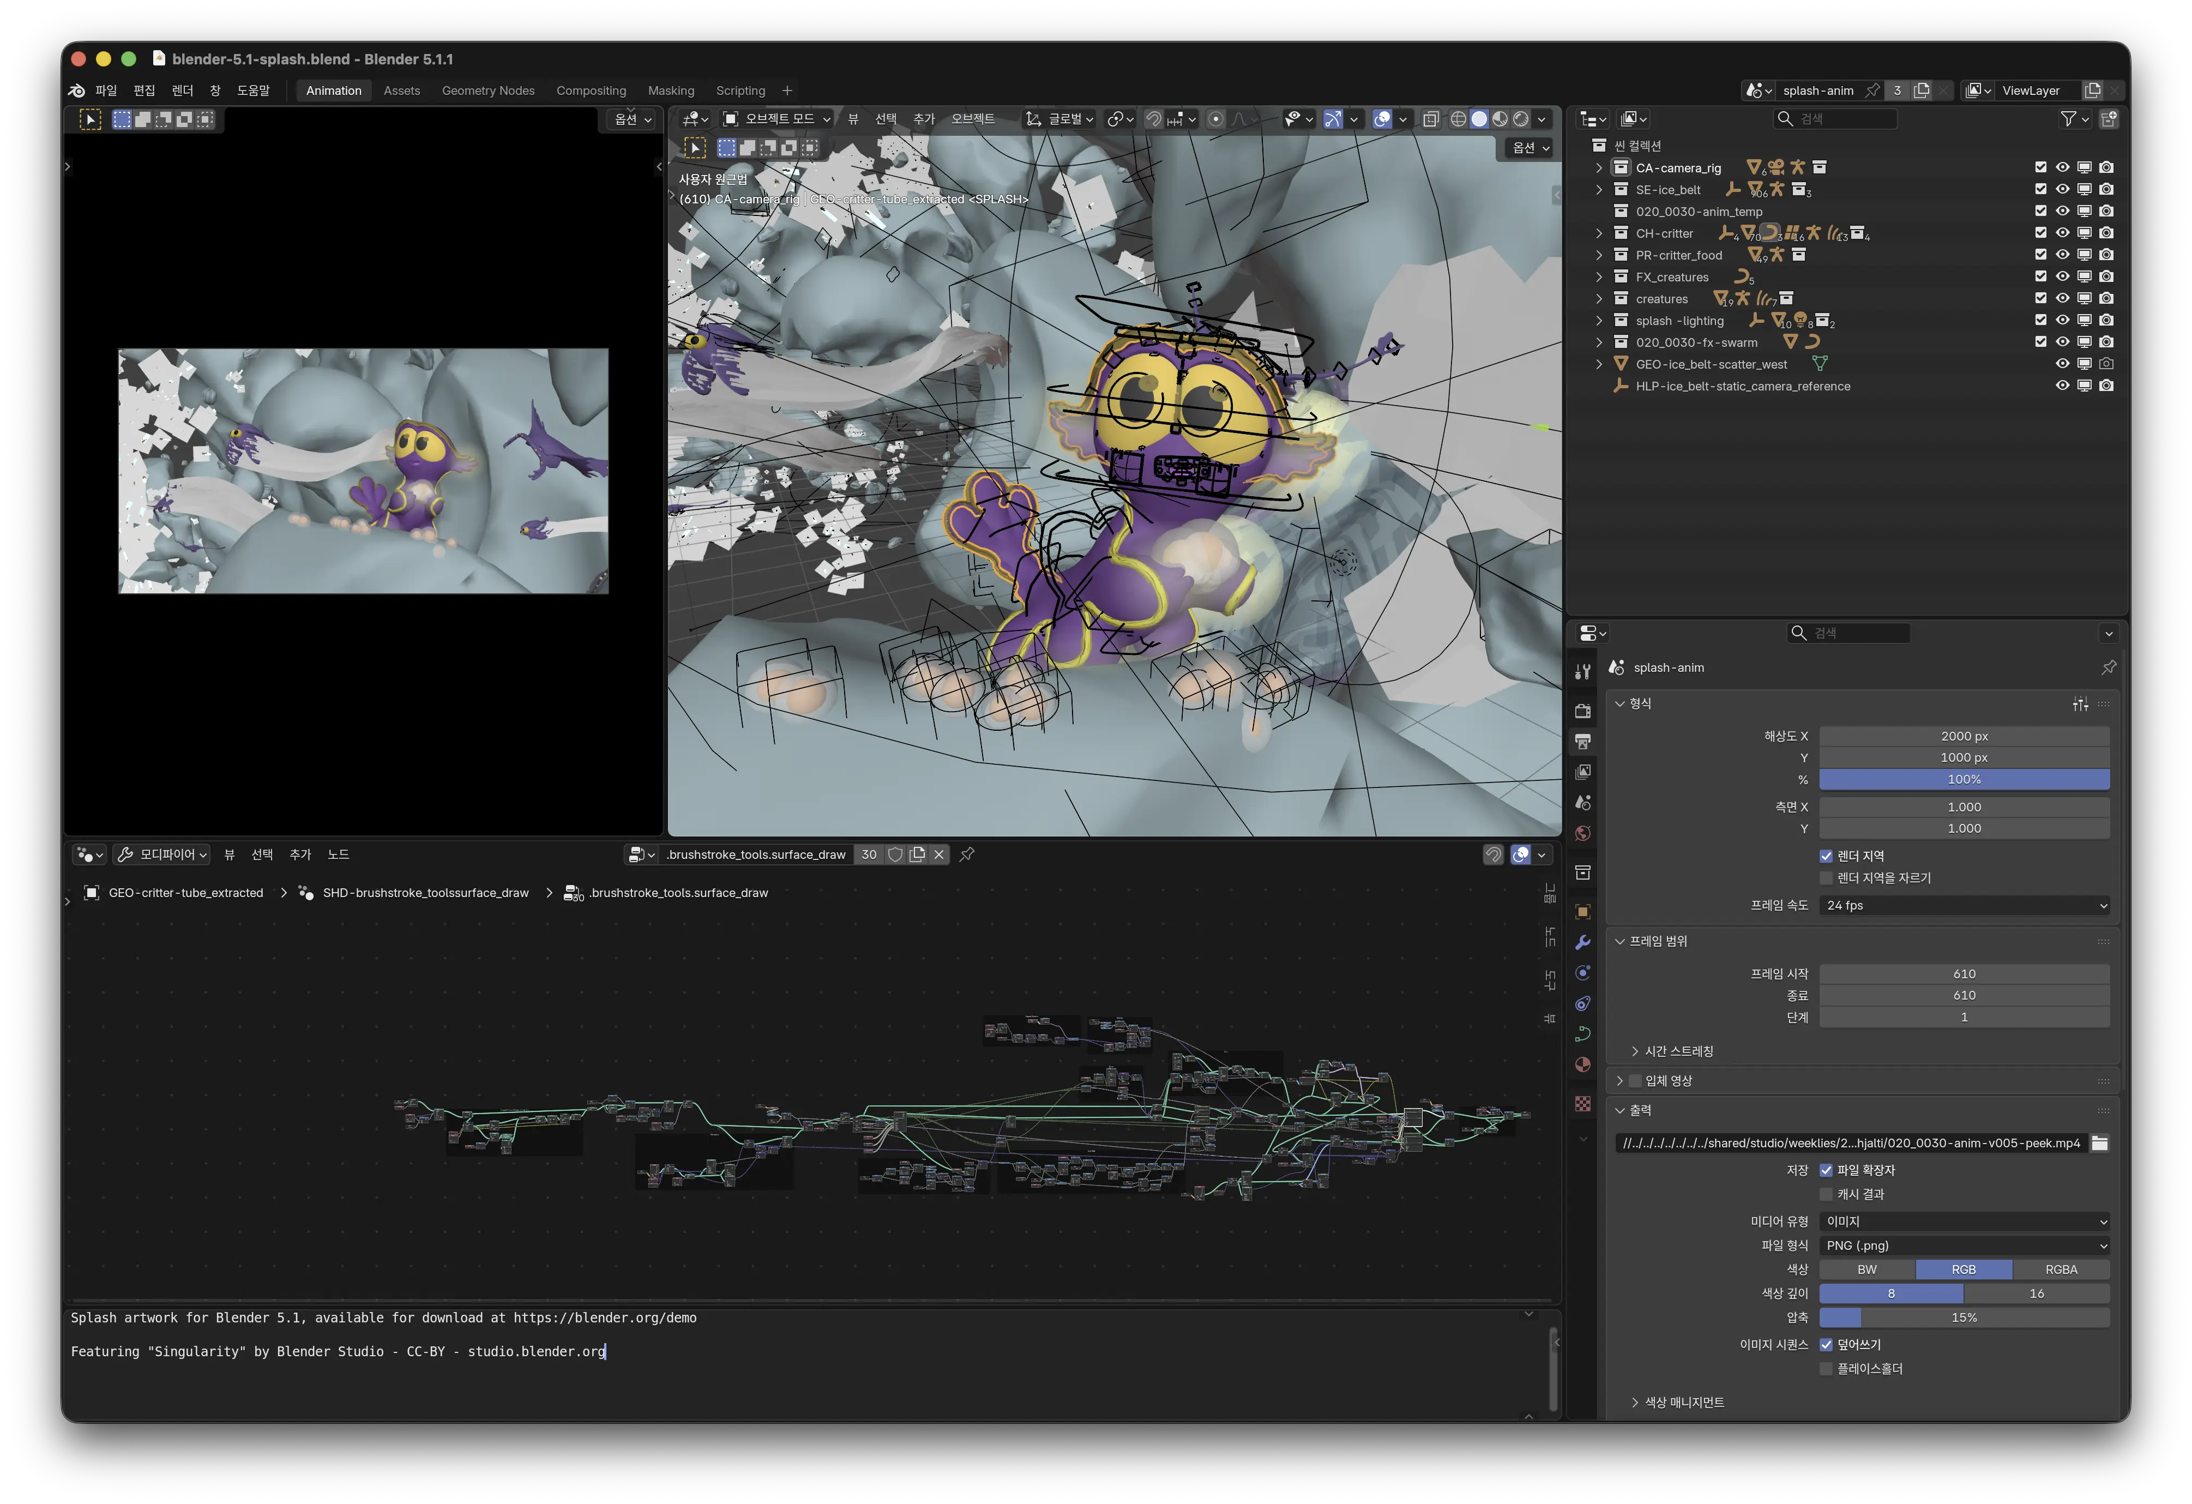2192x1504 pixels.
Task: Click the snapping magnet icon in 3D viewport
Action: click(1154, 119)
